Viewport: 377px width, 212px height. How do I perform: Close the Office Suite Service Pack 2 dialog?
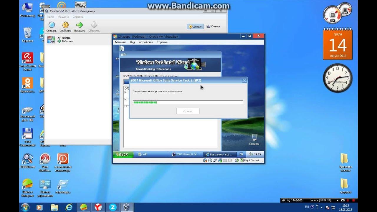click(244, 80)
